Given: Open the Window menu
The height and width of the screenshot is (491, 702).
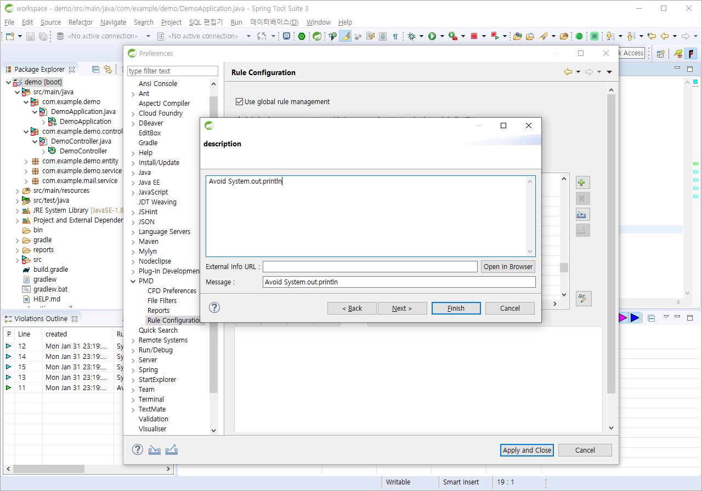Looking at the screenshot, I should click(319, 22).
